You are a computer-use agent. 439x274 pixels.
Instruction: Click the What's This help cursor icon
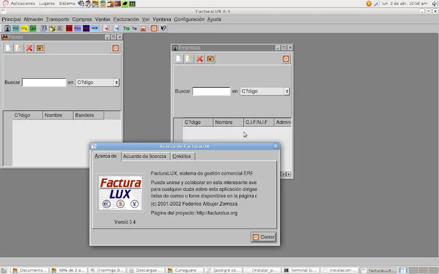click(164, 28)
